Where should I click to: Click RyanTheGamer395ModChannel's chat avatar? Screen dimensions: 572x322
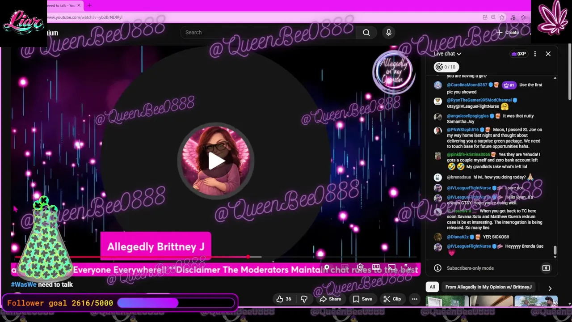(x=438, y=101)
